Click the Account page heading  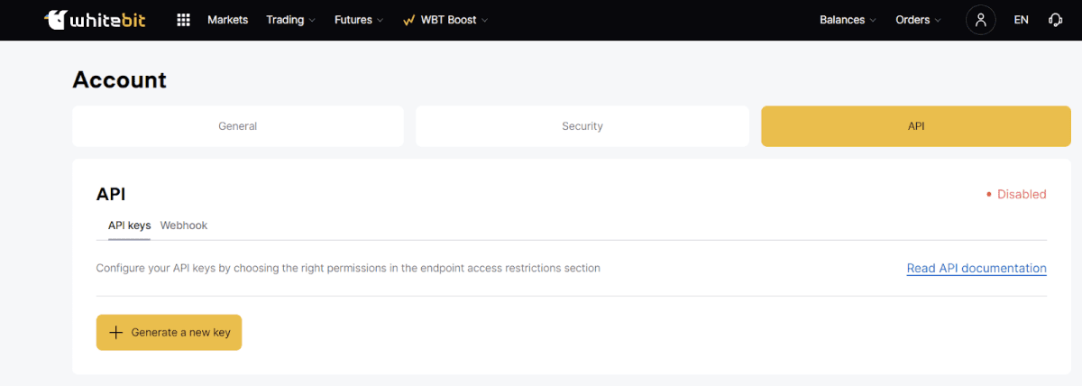119,79
